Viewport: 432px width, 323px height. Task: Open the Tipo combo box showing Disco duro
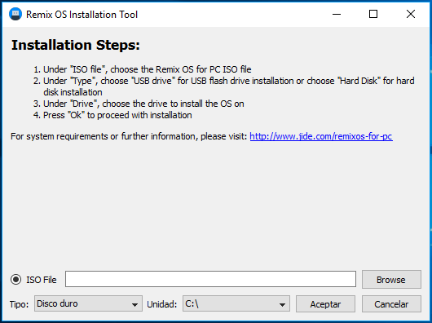(x=88, y=303)
